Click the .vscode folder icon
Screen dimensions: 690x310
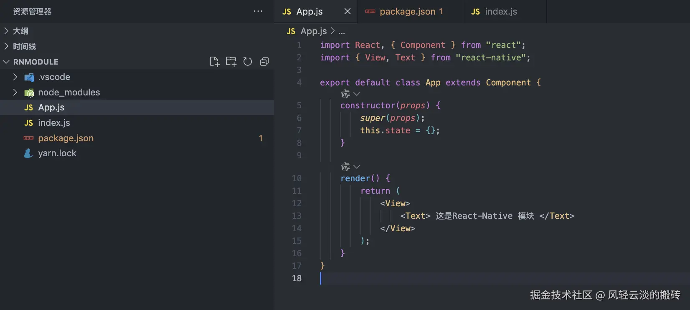29,77
